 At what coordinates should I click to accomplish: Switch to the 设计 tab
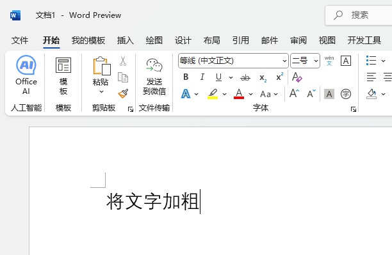pyautogui.click(x=183, y=40)
